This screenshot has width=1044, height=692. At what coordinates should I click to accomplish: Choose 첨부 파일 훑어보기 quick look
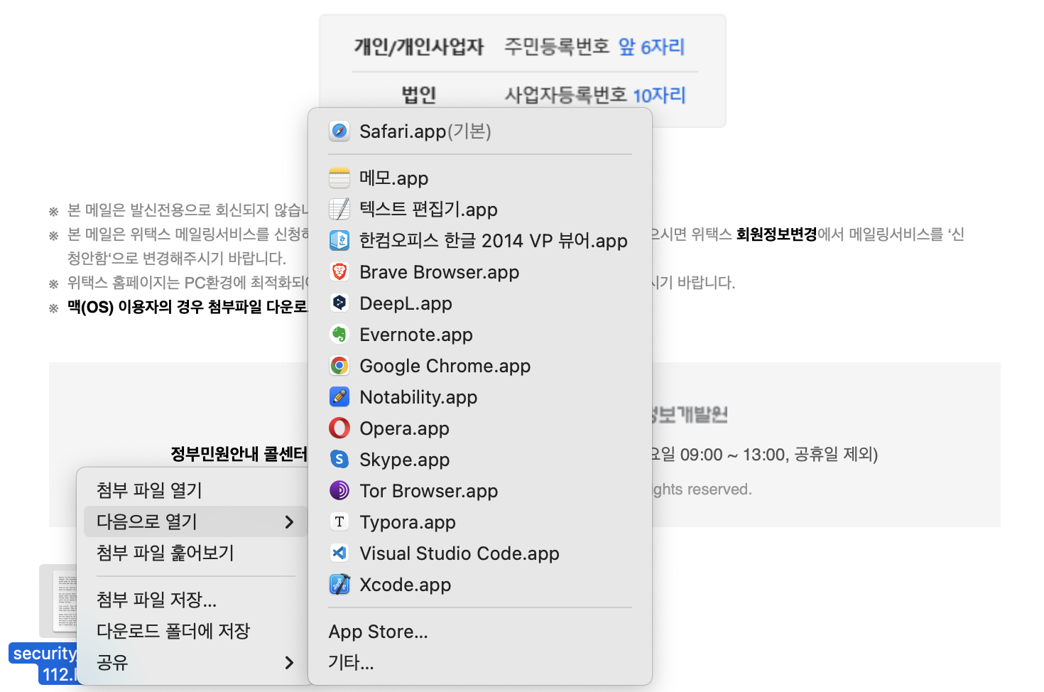195,553
